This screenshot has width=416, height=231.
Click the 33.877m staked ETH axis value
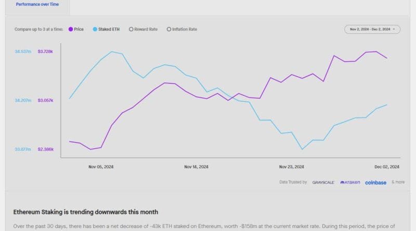click(23, 149)
